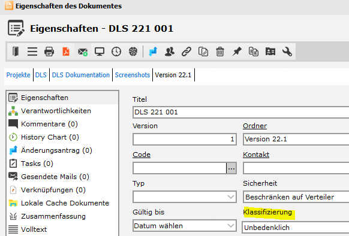349x236 pixels.
Task: Click the Code underlined label
Action: (142, 155)
